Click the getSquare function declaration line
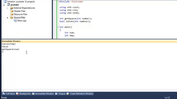The image size is (177, 99). (x=76, y=18)
